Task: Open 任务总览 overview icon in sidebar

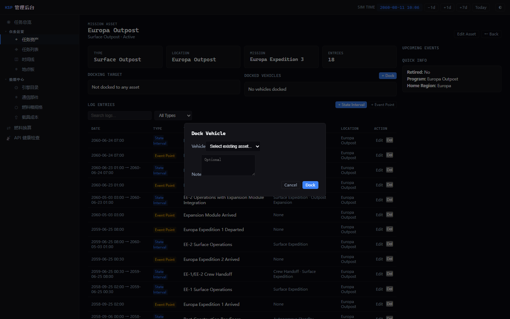Action: tap(9, 22)
